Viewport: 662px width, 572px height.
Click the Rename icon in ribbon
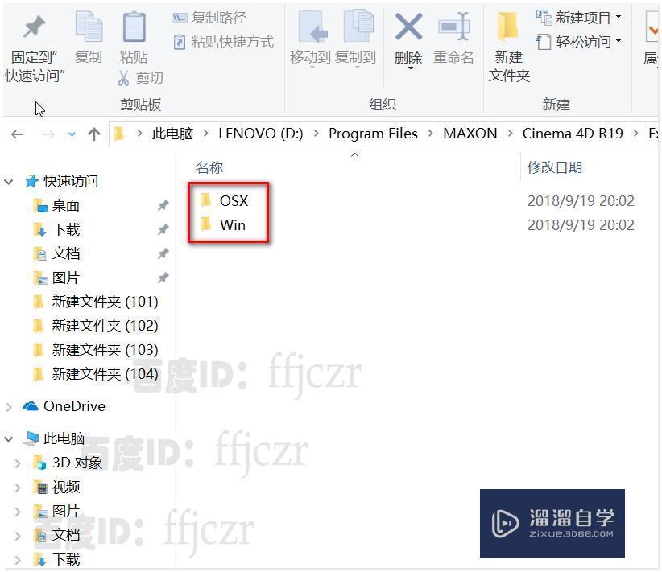[x=453, y=27]
